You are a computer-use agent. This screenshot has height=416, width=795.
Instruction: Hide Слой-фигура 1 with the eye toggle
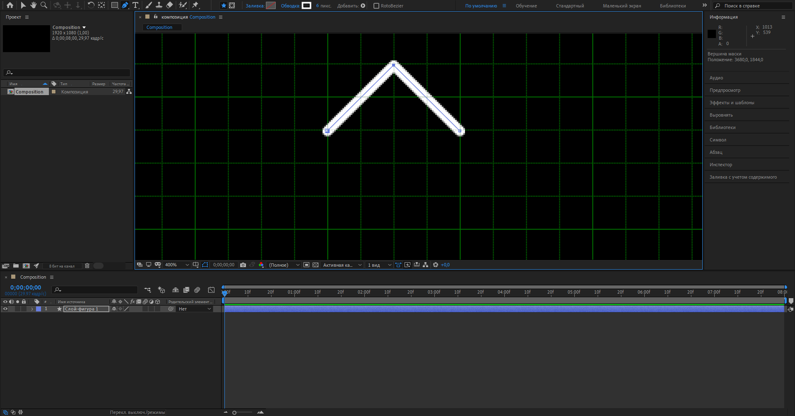click(x=5, y=309)
